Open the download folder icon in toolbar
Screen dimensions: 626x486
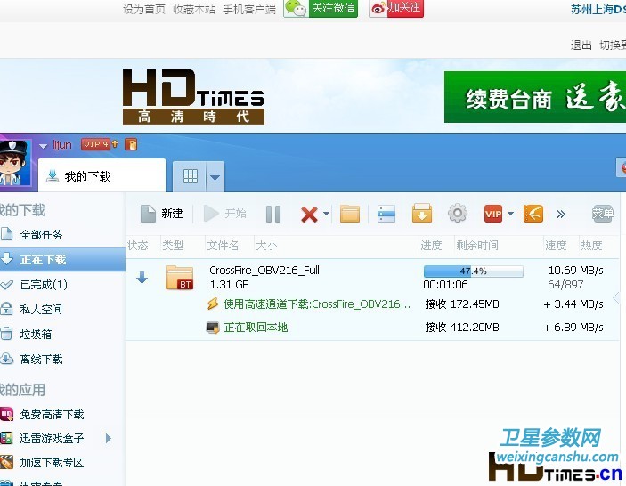tap(350, 214)
